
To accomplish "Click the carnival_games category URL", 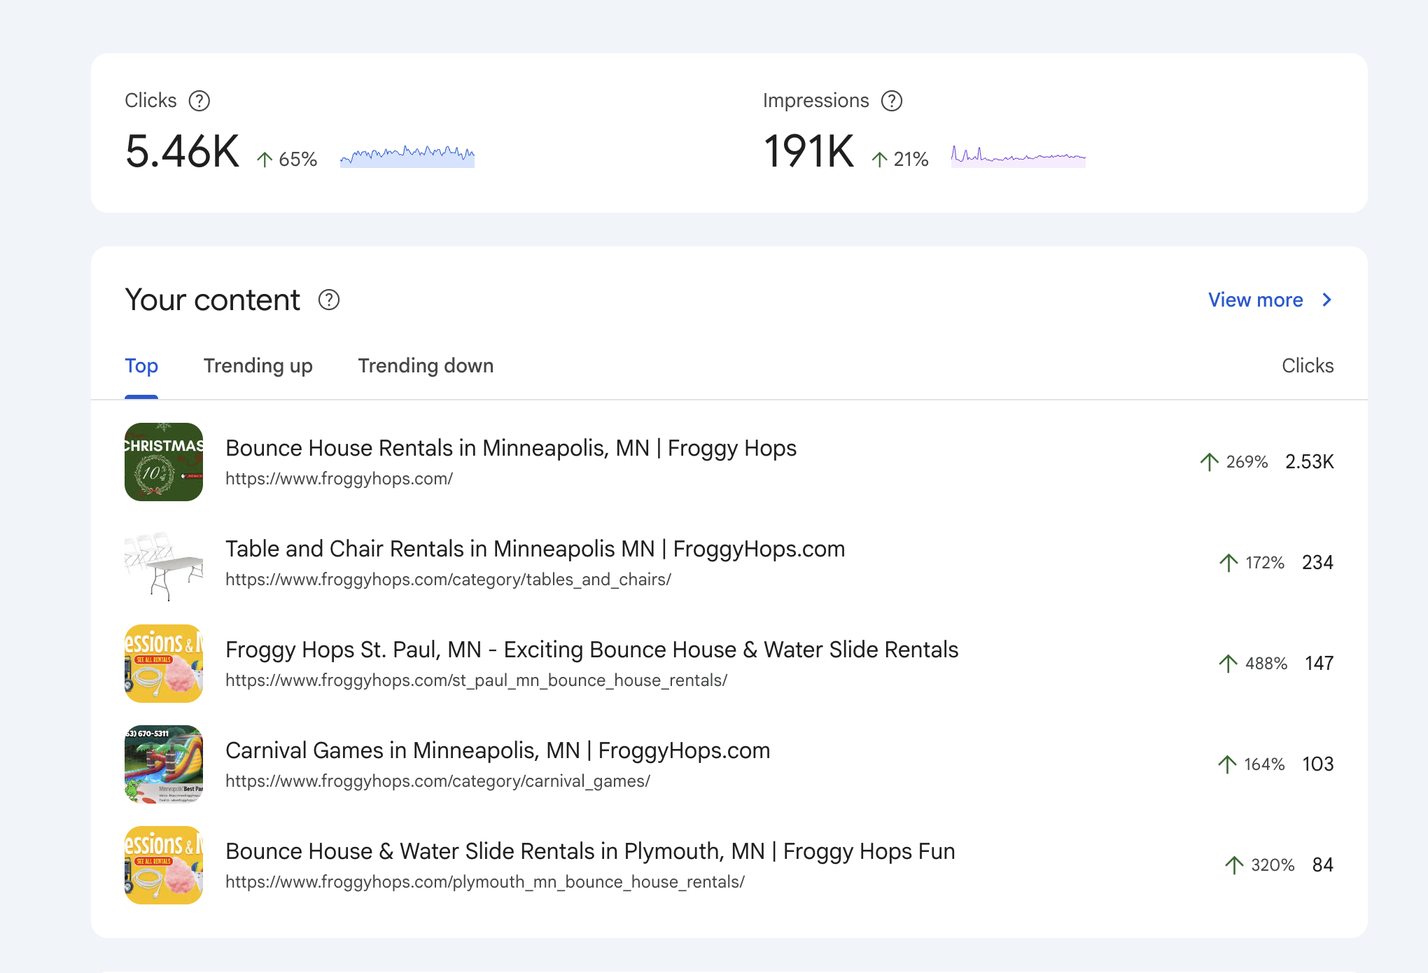I will coord(438,781).
